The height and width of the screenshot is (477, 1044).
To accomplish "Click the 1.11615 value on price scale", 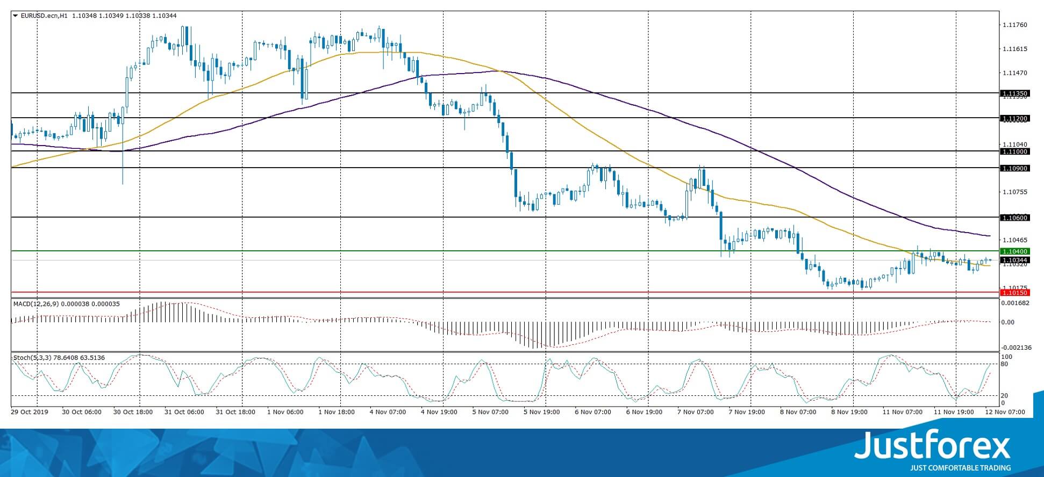I will (1015, 49).
